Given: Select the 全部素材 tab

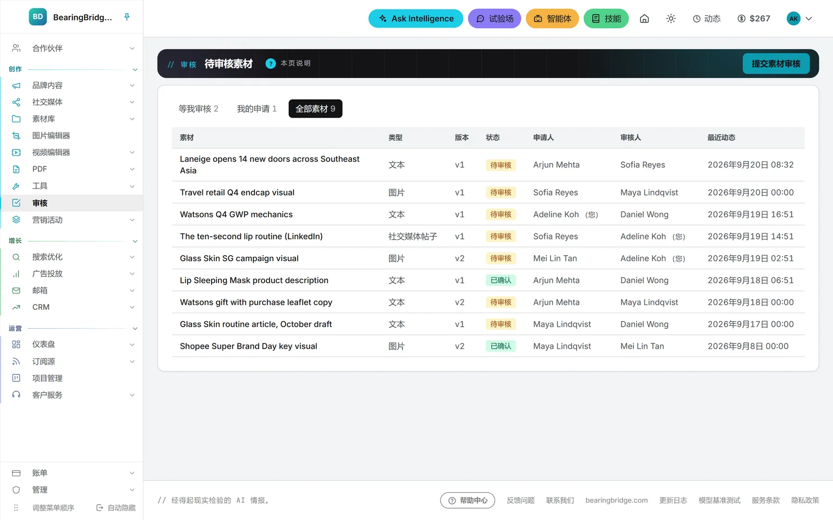Looking at the screenshot, I should (315, 109).
